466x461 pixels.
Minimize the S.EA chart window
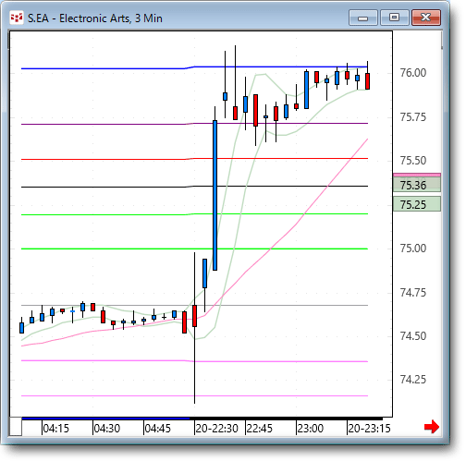(x=363, y=18)
